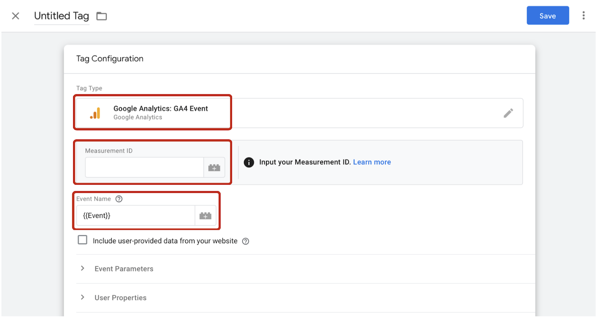The image size is (596, 317).
Task: Show help for Event Name
Action: click(119, 199)
